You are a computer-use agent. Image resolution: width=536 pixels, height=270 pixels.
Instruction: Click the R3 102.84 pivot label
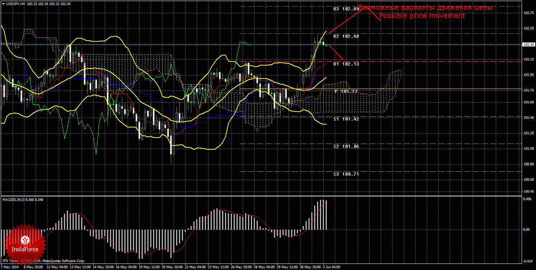pos(346,9)
